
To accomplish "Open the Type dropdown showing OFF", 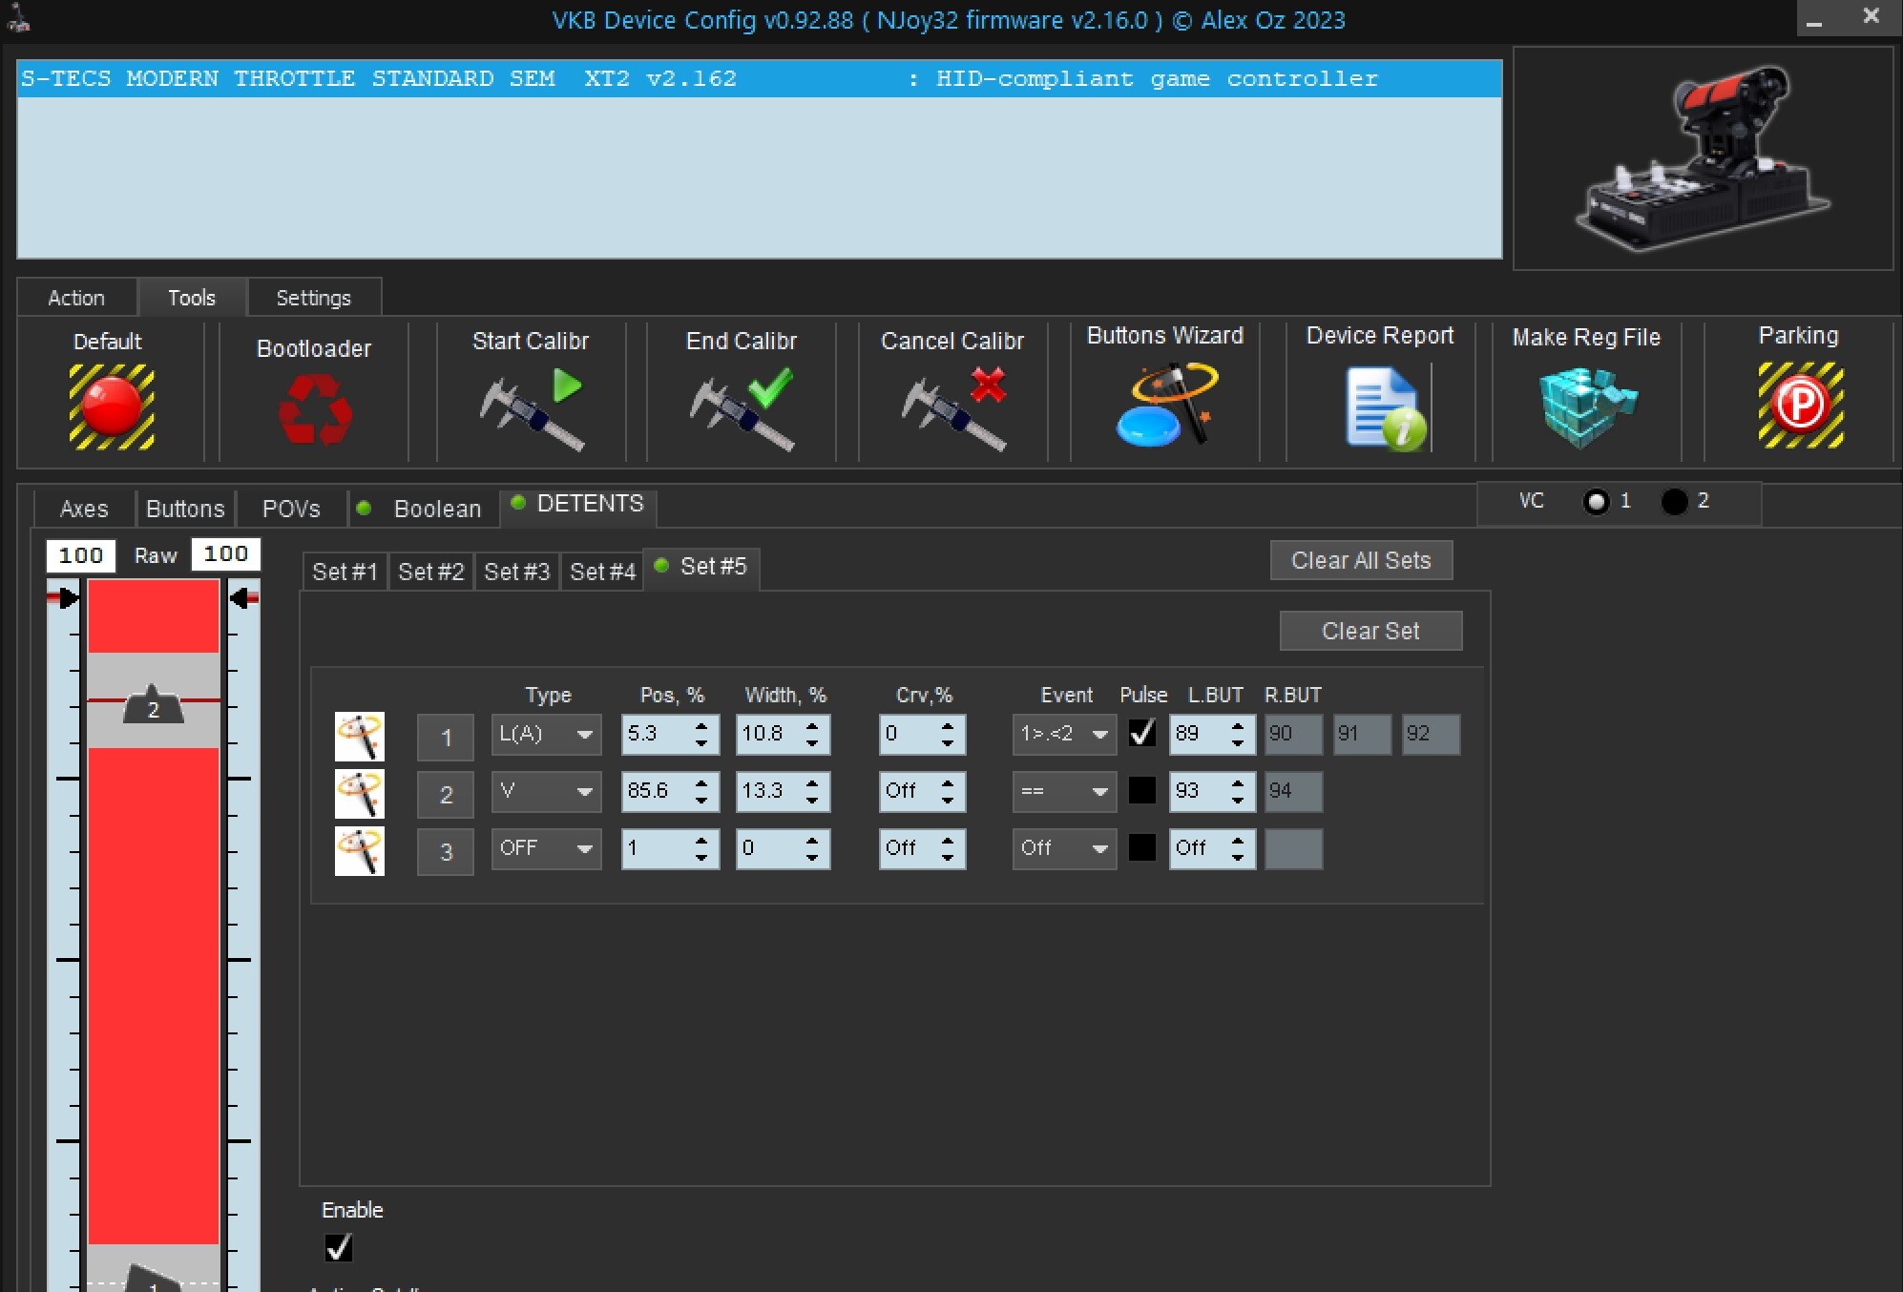I will point(547,848).
